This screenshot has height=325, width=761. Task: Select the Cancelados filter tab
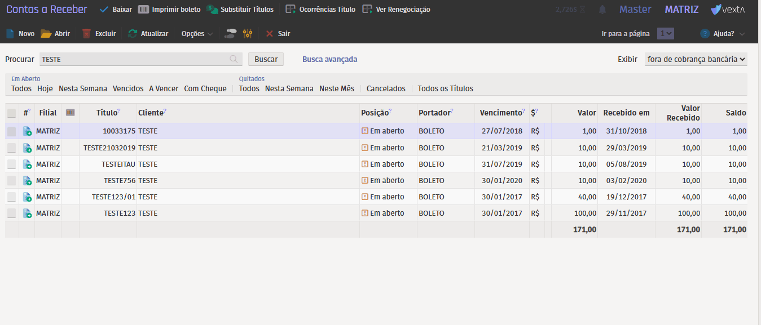[x=386, y=88]
